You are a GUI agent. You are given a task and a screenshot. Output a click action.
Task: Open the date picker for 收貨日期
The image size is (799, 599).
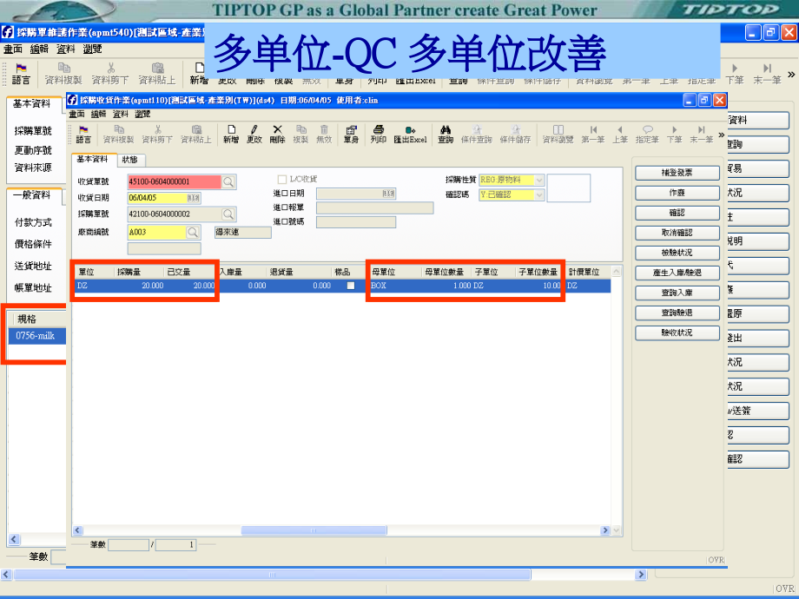coord(194,195)
